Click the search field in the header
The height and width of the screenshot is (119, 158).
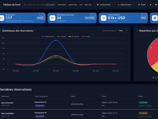click(x=39, y=5)
